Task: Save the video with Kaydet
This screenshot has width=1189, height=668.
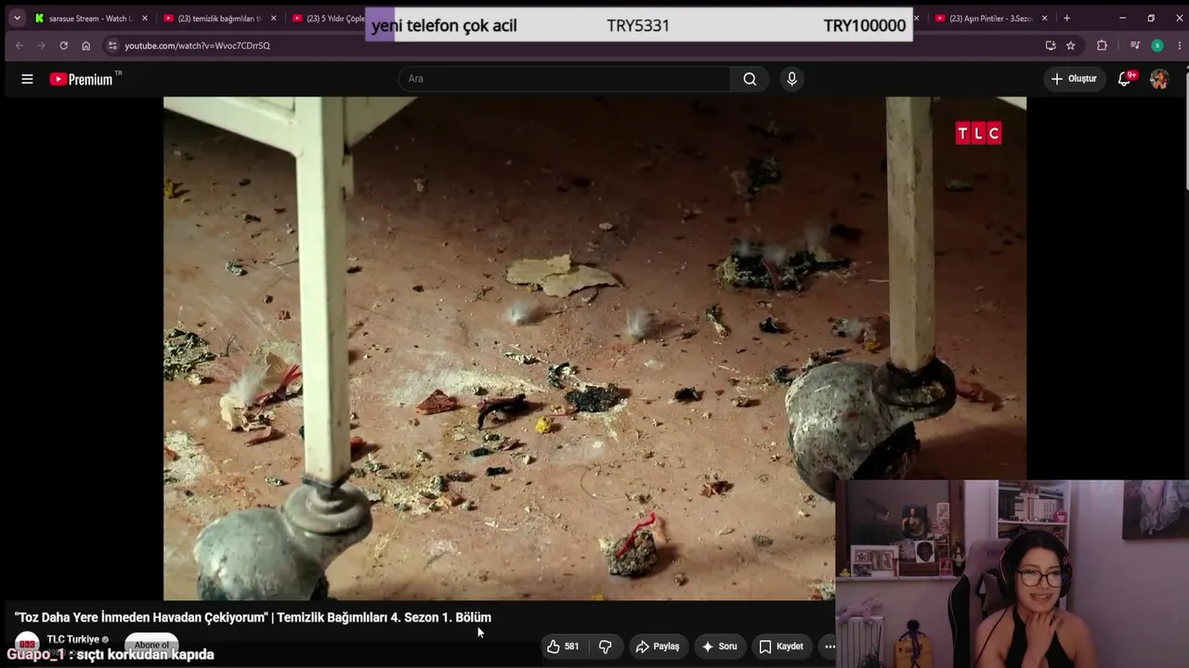Action: (x=780, y=647)
